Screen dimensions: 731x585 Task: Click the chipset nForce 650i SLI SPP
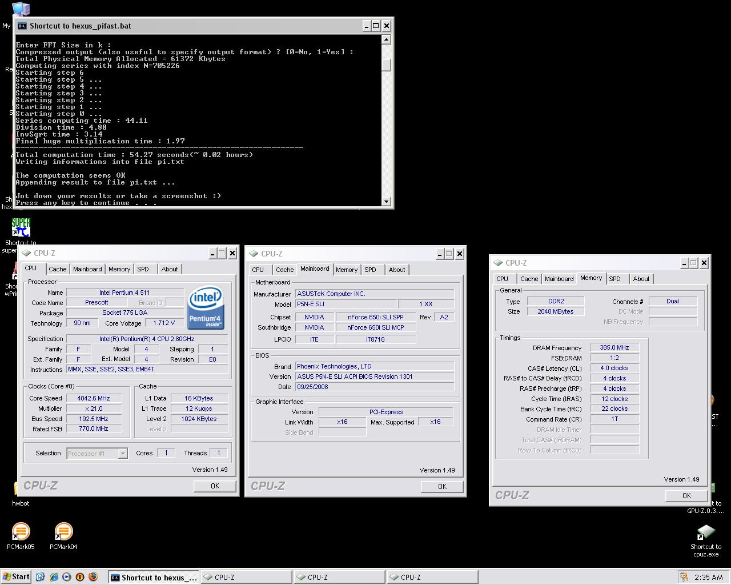click(x=375, y=317)
